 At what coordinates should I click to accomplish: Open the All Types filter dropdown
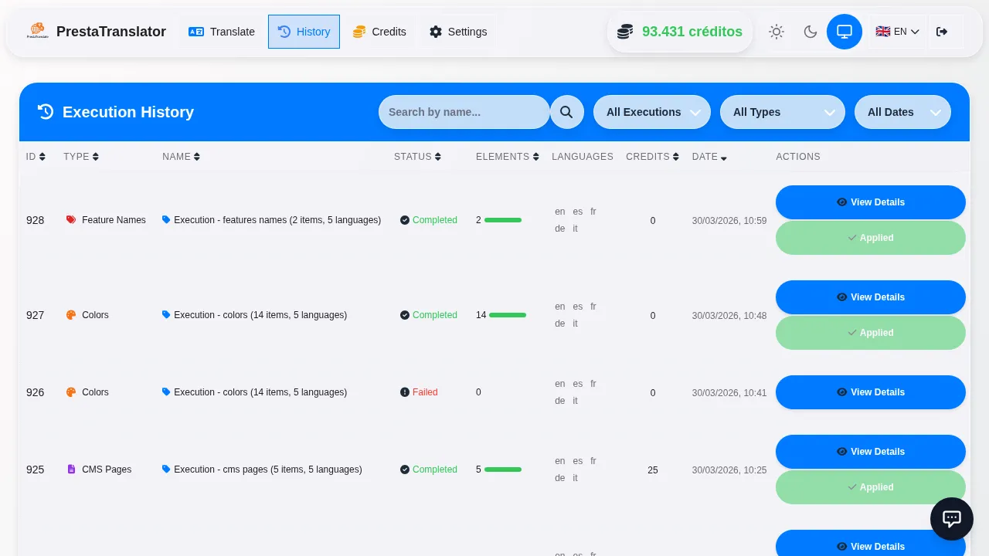pos(782,112)
